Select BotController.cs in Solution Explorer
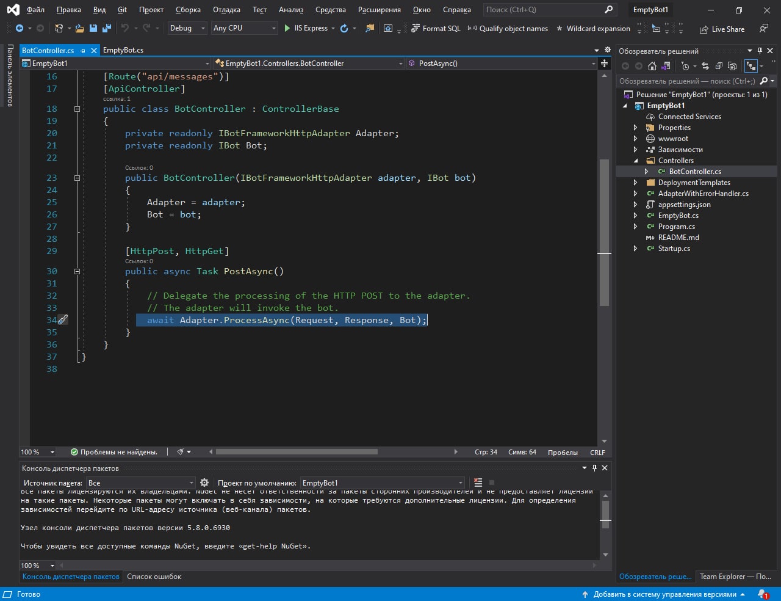This screenshot has width=781, height=601. click(x=695, y=172)
